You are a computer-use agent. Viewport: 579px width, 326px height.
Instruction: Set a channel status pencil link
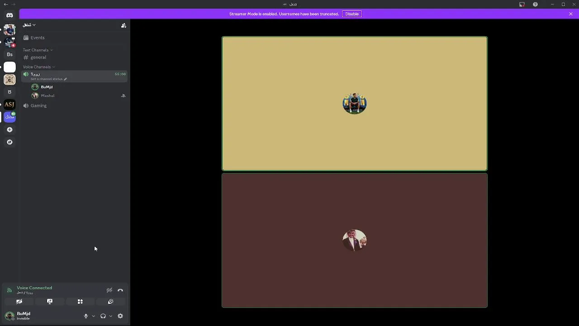point(48,79)
